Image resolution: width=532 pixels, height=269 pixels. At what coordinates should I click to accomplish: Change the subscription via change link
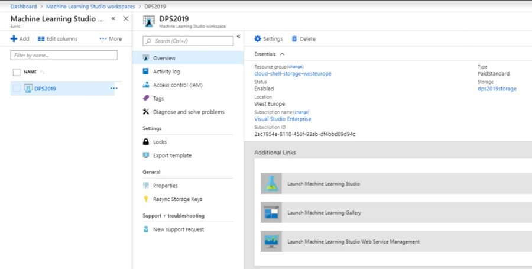tap(301, 112)
